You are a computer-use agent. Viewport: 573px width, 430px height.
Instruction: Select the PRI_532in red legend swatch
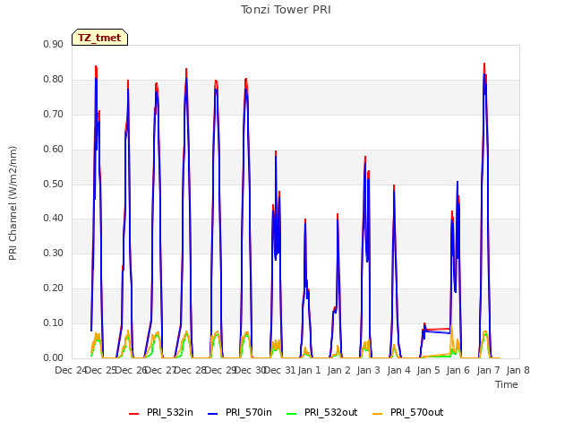[133, 413]
